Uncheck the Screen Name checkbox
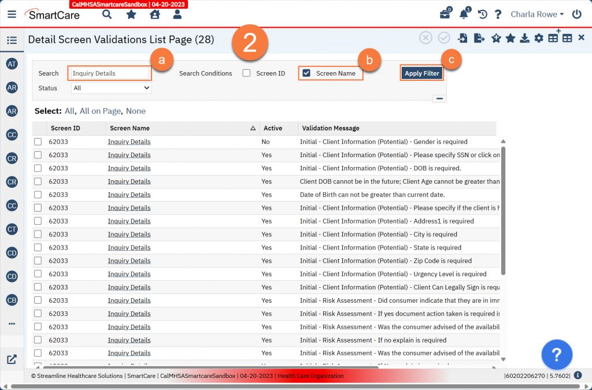The height and width of the screenshot is (390, 592). [x=307, y=73]
